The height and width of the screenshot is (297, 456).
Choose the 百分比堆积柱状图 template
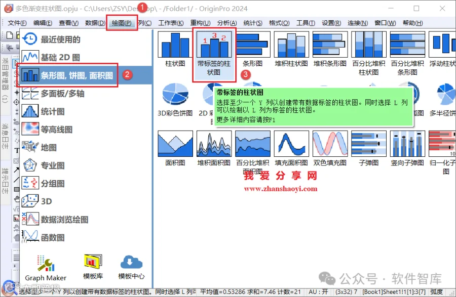369,54
